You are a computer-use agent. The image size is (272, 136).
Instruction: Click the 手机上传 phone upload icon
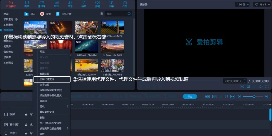(x=58, y=14)
